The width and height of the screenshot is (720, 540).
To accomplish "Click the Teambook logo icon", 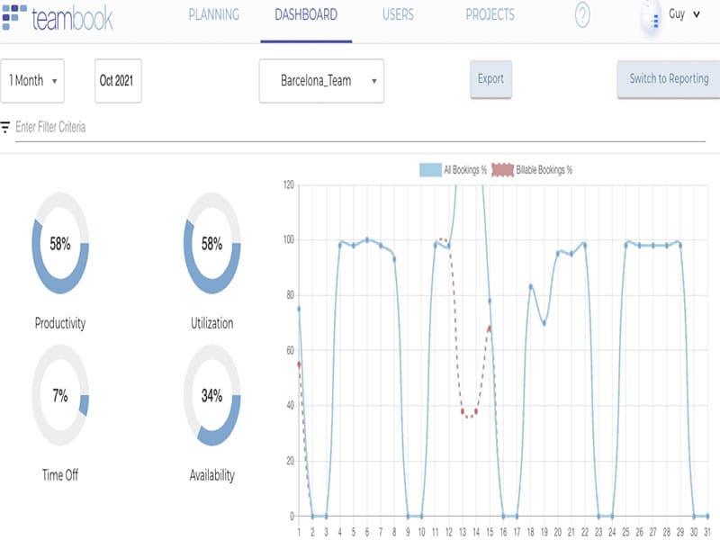I will click(14, 17).
